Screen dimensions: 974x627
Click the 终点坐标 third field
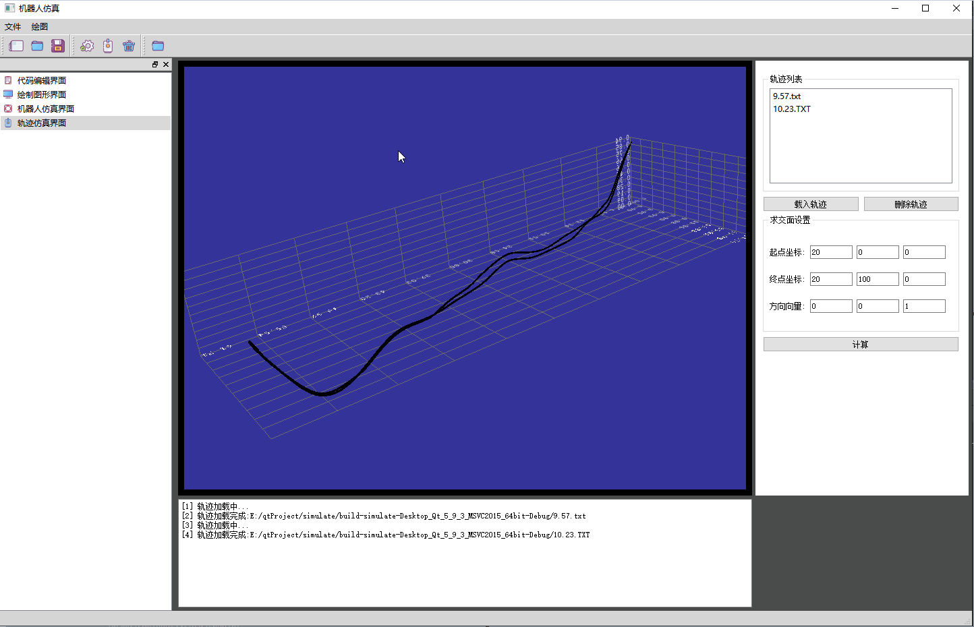(924, 279)
